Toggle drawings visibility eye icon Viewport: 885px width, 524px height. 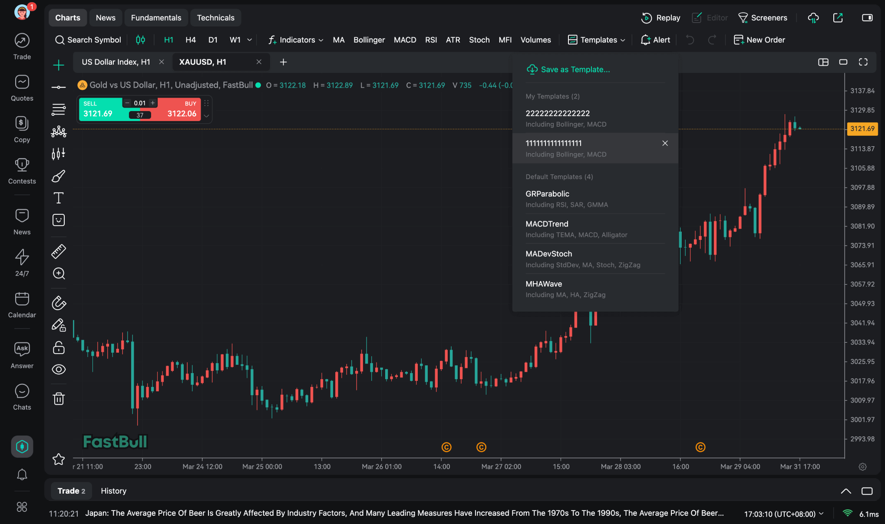pos(59,369)
